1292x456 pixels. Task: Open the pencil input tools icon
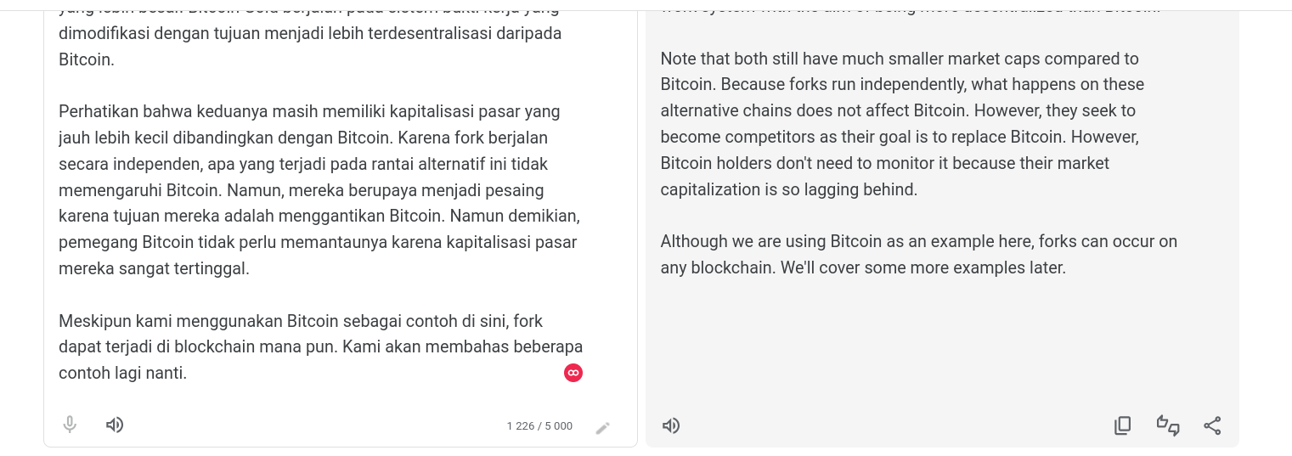(602, 428)
